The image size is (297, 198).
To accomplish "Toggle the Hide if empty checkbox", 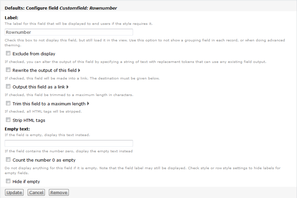I will [8, 181].
